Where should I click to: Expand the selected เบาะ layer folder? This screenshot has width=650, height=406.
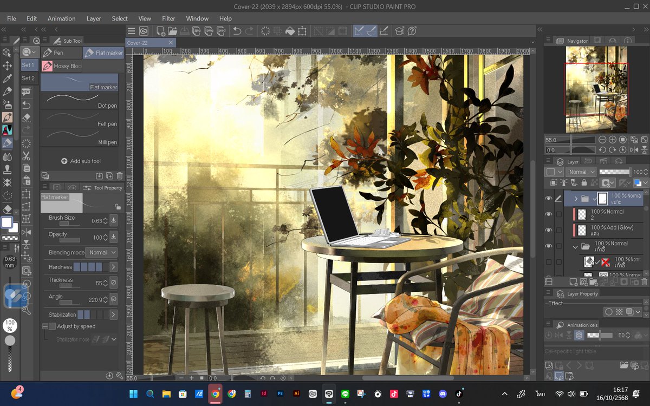pyautogui.click(x=576, y=199)
